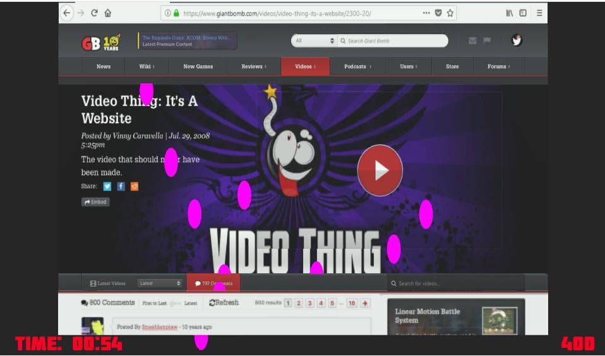Open the Firefox hamburger menu
This screenshot has width=605, height=356.
[539, 13]
